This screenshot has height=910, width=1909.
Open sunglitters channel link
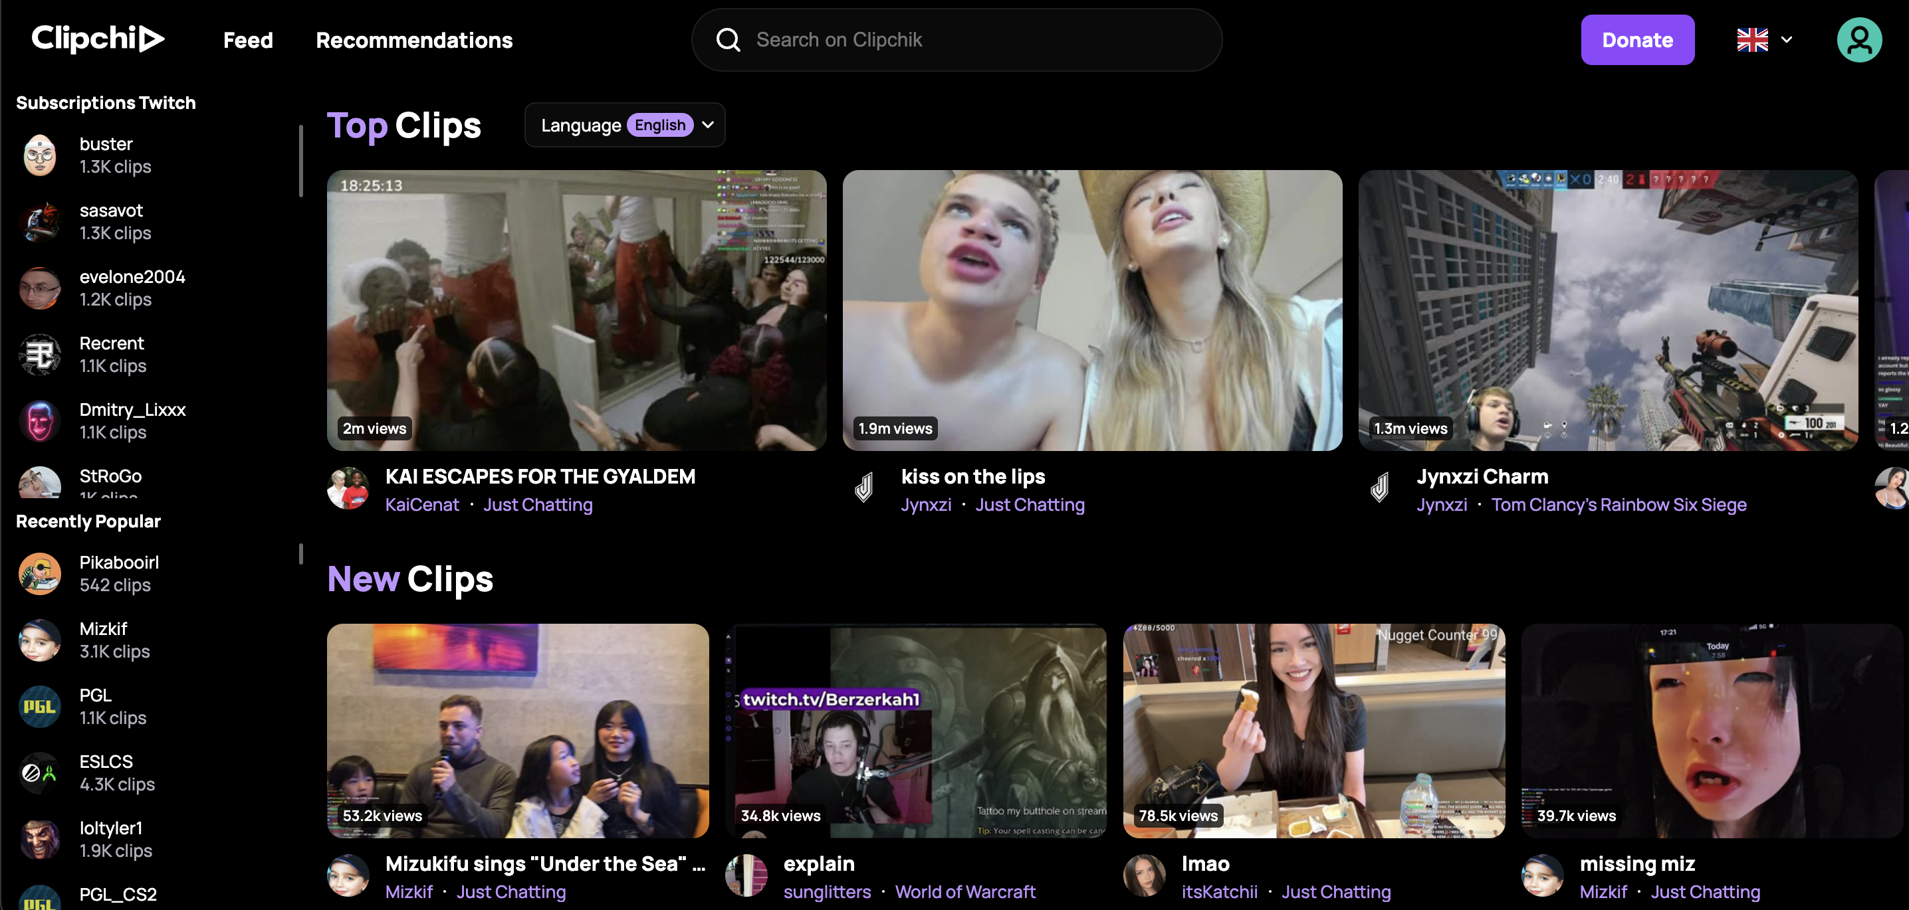[x=827, y=891]
